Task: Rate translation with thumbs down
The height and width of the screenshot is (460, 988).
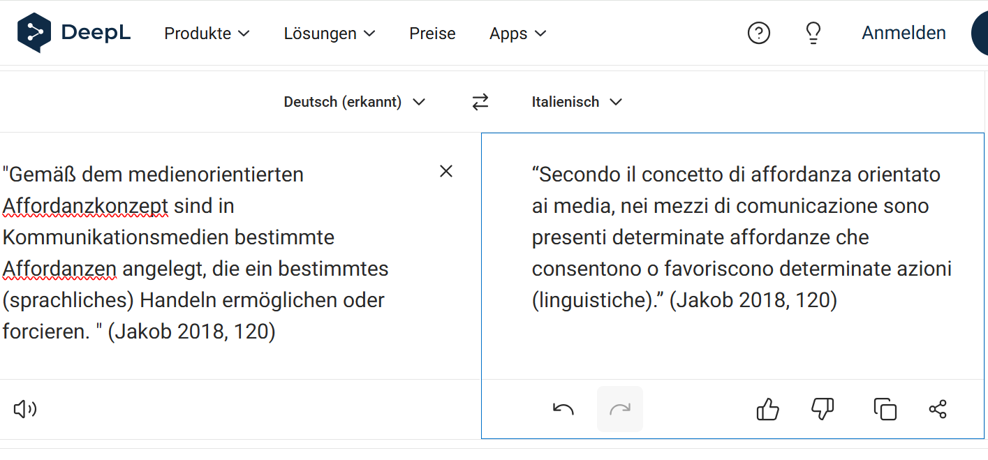Action: 823,409
